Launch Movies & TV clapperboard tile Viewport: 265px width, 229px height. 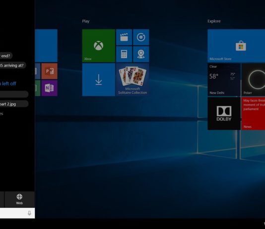click(x=124, y=37)
